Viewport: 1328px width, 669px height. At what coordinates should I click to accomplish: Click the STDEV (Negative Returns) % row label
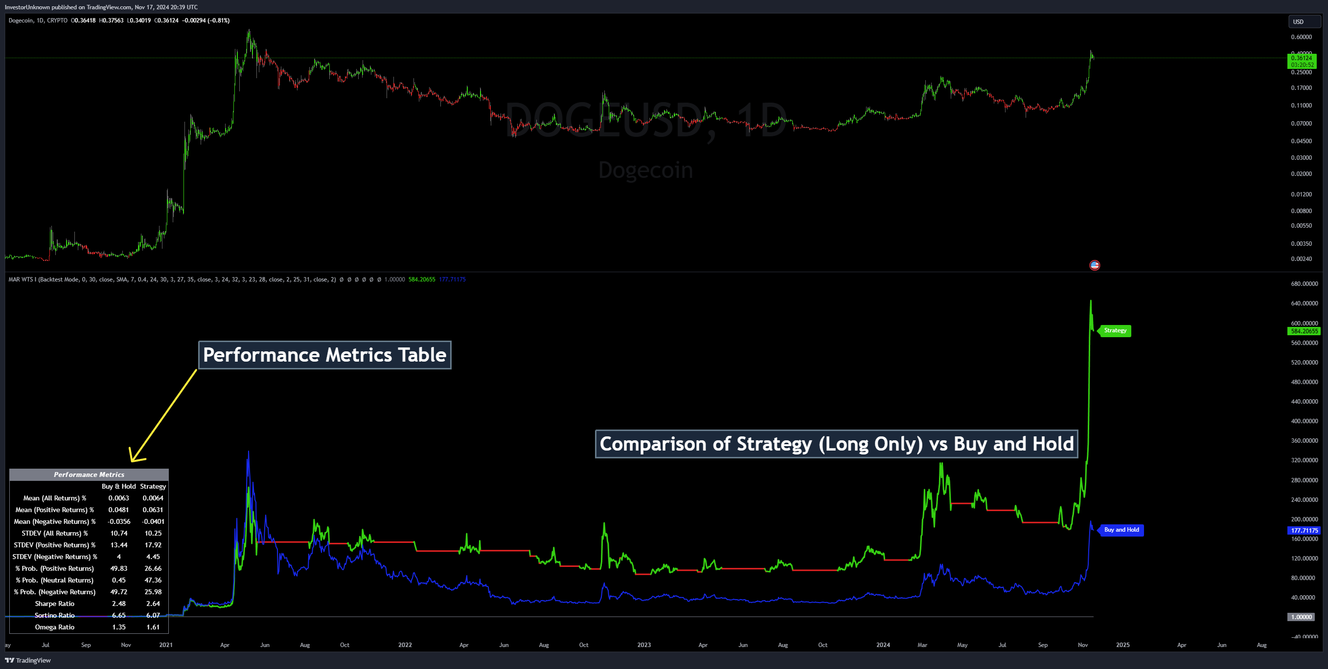coord(55,557)
